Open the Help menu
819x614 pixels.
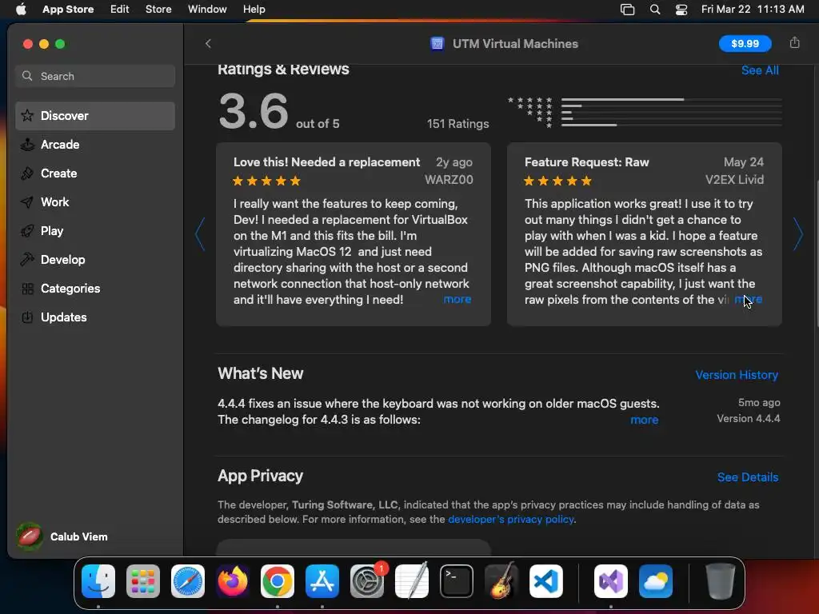254,9
